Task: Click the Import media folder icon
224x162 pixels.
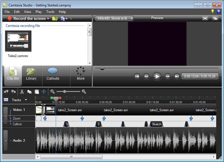Action: 55,18
